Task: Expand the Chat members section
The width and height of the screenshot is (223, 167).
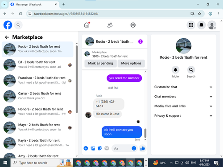Action: (x=183, y=97)
